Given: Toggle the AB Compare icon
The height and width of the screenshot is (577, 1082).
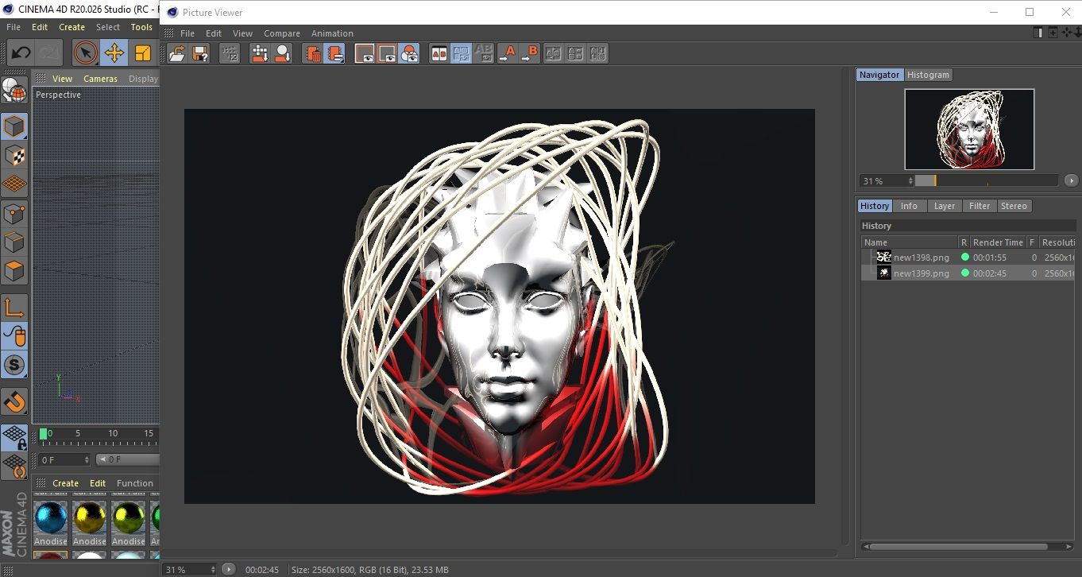Looking at the screenshot, I should [x=439, y=53].
